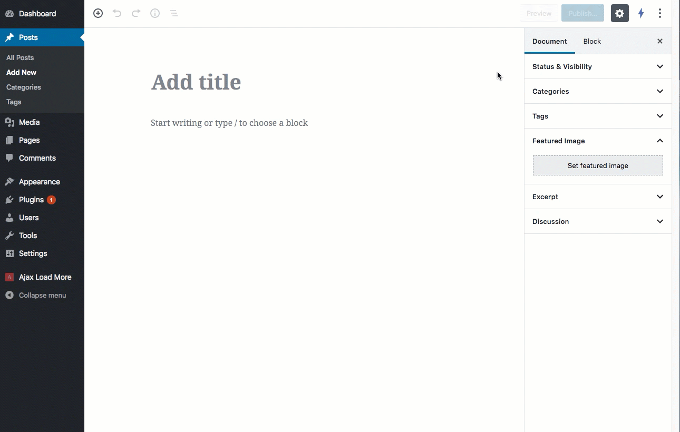Open the Ajax Load More lightning icon
Viewport: 680px width, 432px height.
coord(641,13)
